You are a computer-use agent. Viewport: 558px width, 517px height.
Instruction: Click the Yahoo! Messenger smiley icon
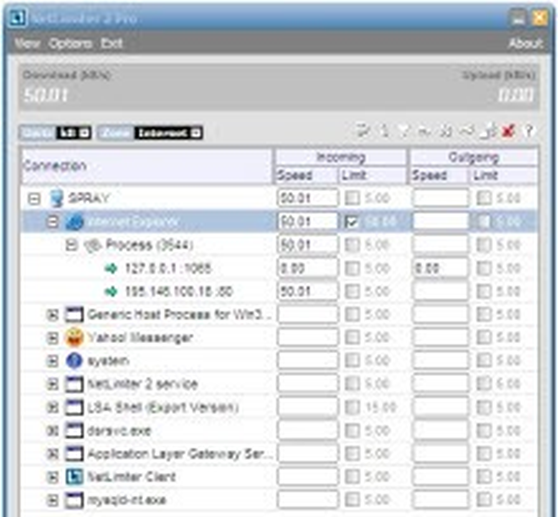pyautogui.click(x=74, y=338)
